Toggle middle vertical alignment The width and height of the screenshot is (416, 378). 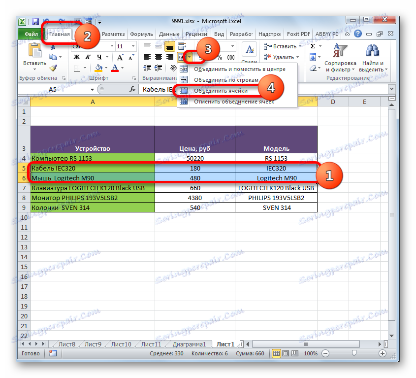(x=159, y=46)
